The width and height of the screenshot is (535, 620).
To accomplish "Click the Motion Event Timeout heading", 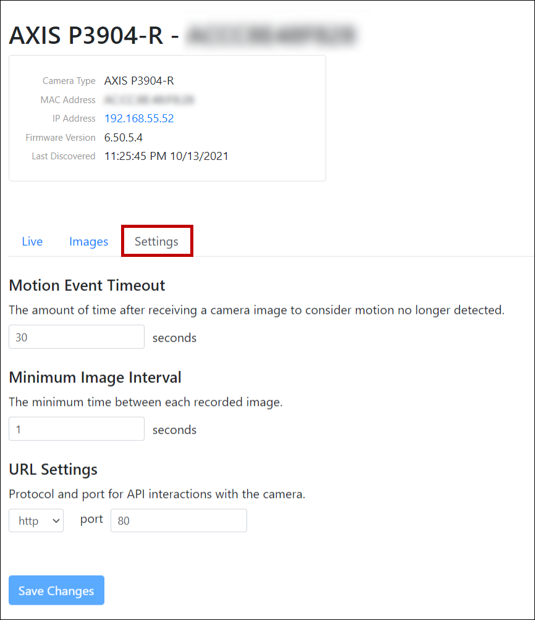I will 87,285.
